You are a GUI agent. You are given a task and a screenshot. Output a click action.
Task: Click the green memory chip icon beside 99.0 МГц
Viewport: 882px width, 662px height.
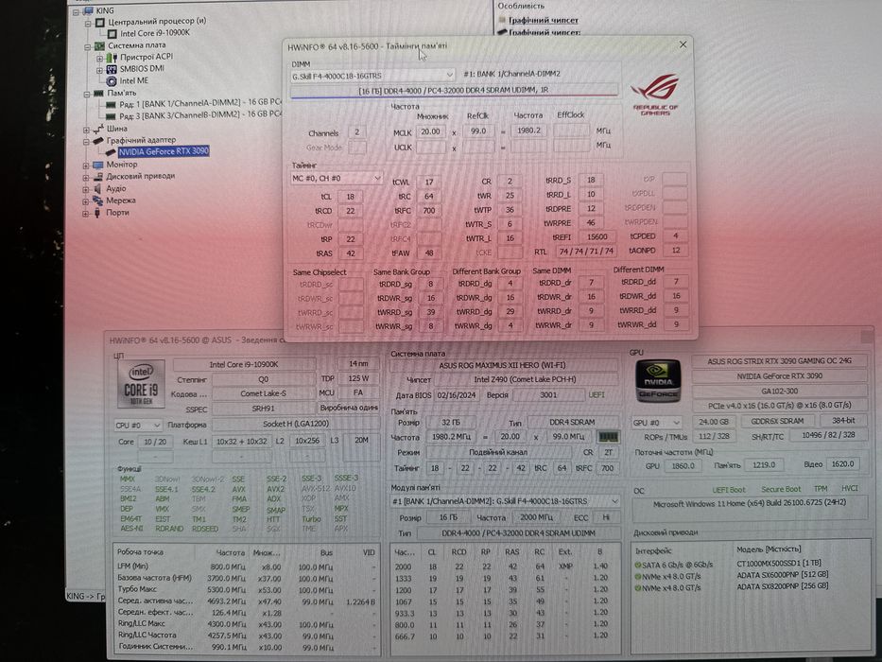click(608, 437)
